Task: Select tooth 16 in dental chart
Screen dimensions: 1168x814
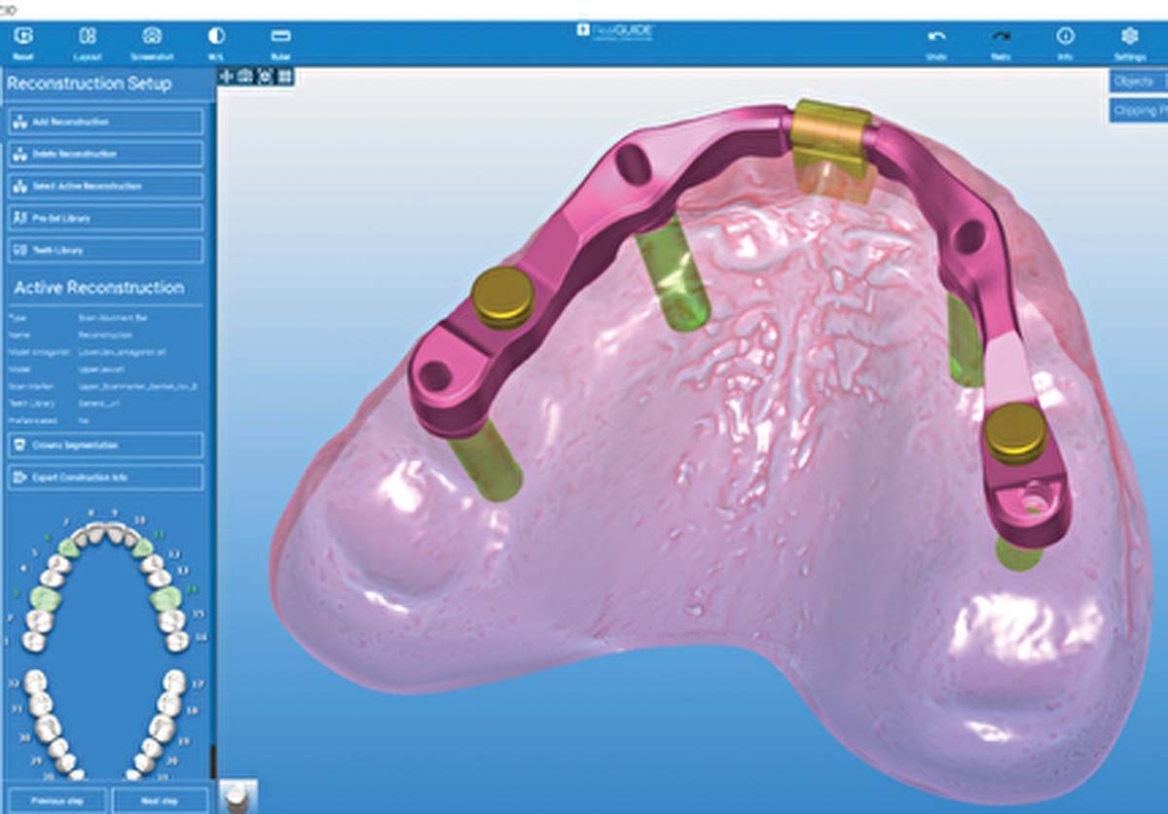Action: pyautogui.click(x=178, y=640)
